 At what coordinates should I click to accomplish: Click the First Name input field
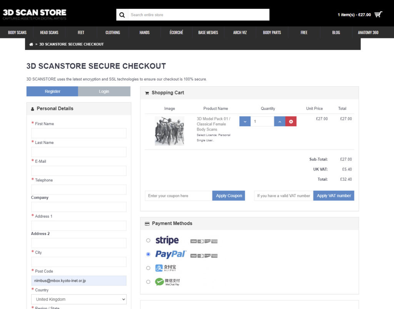[79, 133]
